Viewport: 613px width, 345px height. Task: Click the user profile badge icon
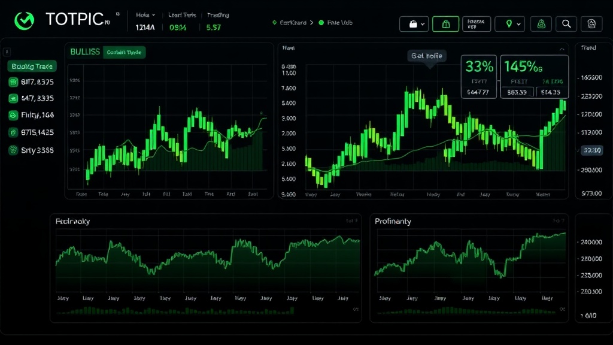click(x=591, y=24)
